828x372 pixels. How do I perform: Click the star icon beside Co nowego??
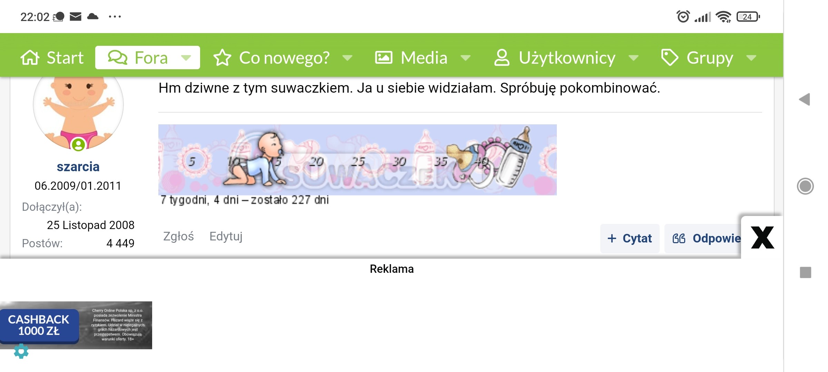pos(222,58)
